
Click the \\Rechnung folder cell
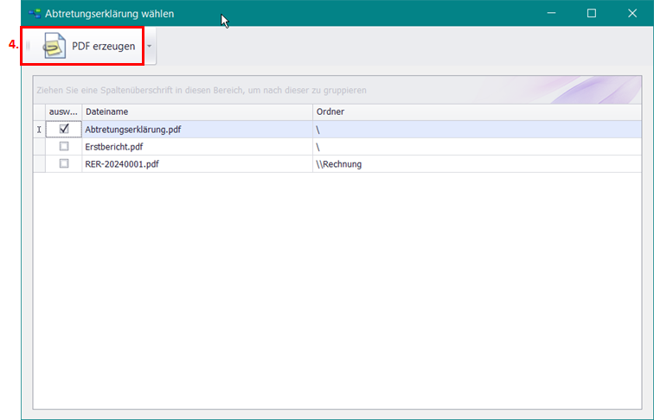339,164
